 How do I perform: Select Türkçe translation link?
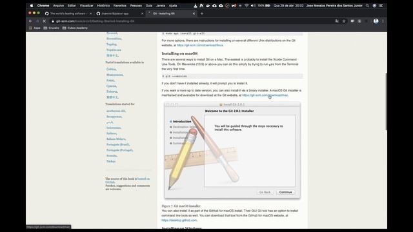111,161
